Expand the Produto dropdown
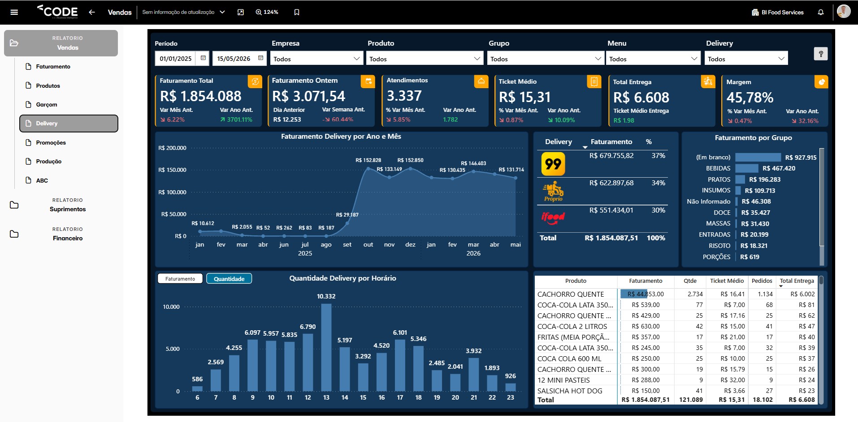Image resolution: width=858 pixels, height=422 pixels. click(425, 59)
